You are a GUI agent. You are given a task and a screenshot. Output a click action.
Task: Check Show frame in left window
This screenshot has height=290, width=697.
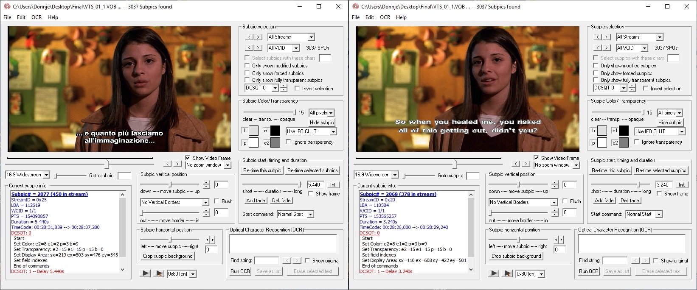click(x=311, y=193)
